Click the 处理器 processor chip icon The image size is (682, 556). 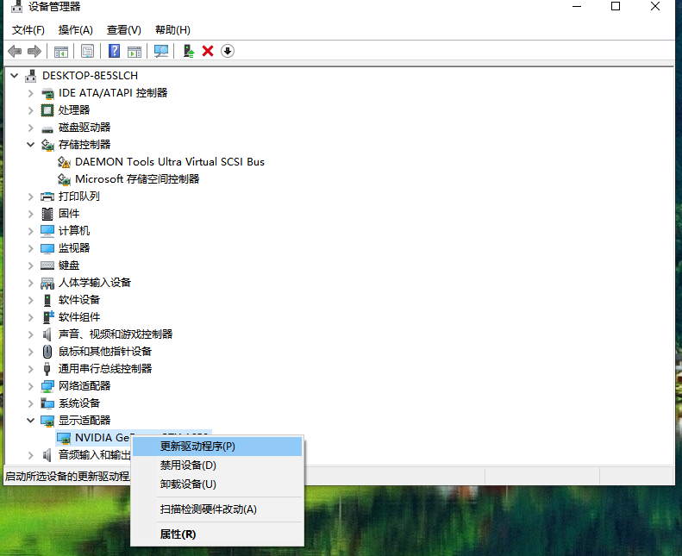point(47,110)
